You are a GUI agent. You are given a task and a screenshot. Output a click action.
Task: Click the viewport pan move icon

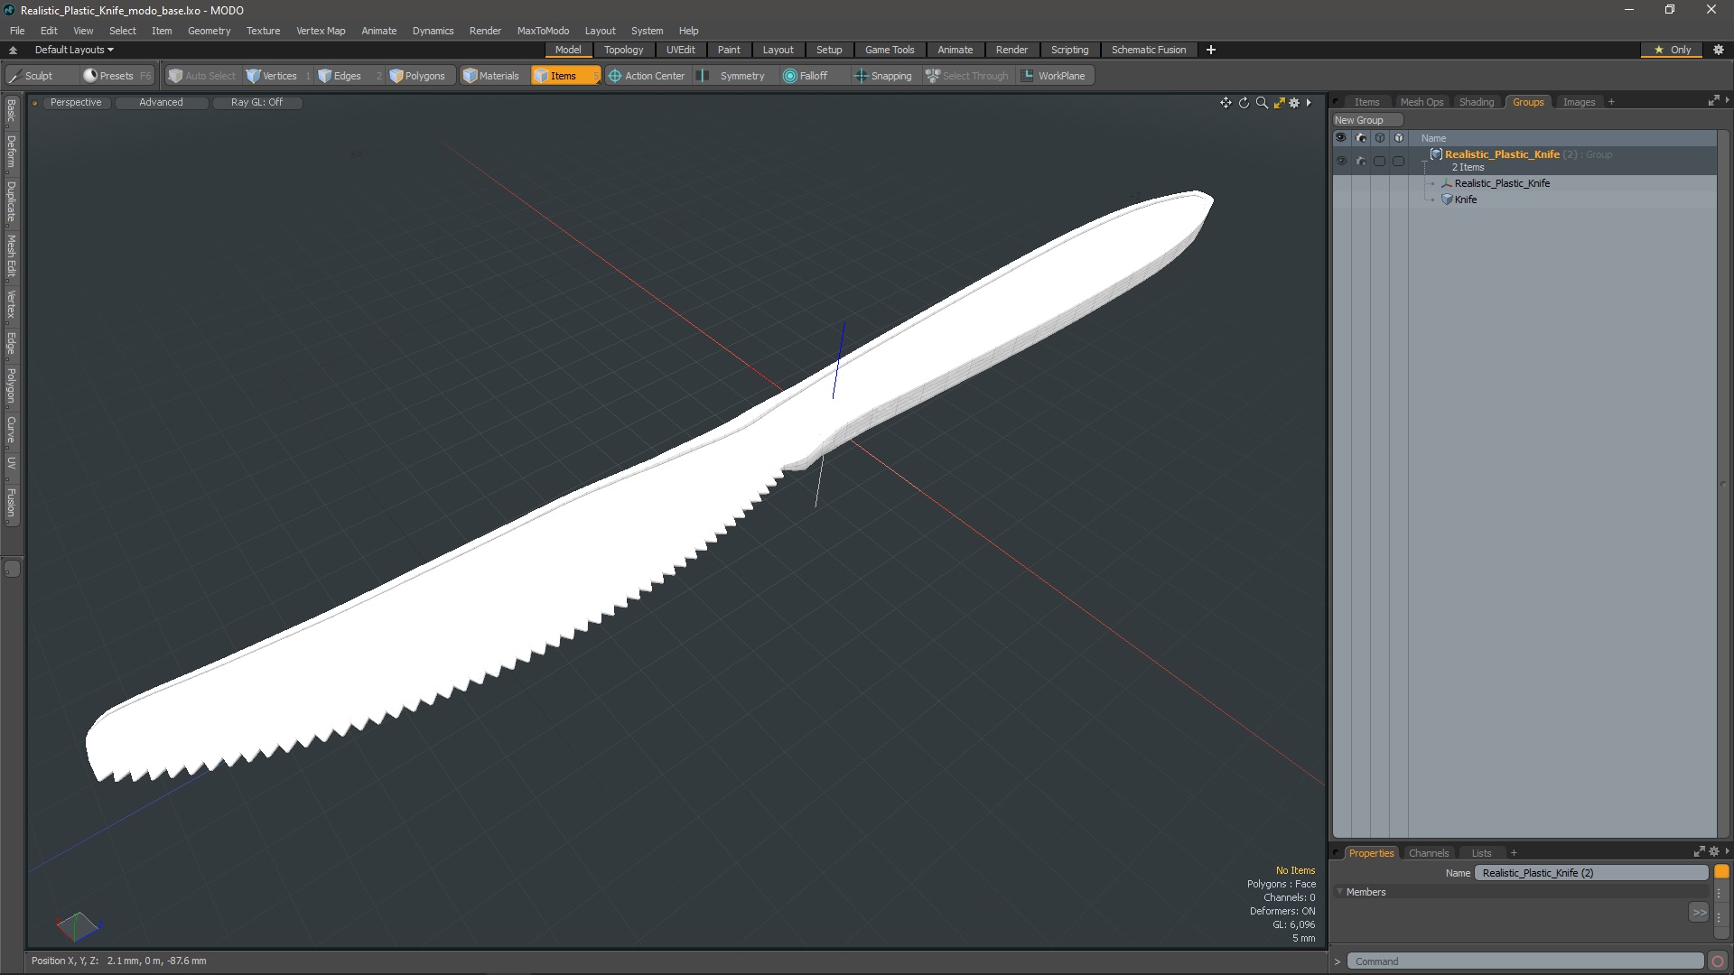1226,103
